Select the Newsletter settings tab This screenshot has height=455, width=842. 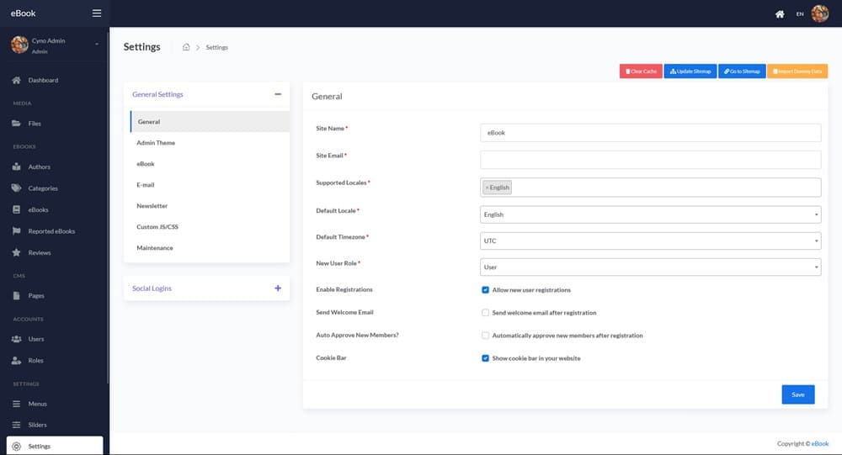tap(152, 206)
